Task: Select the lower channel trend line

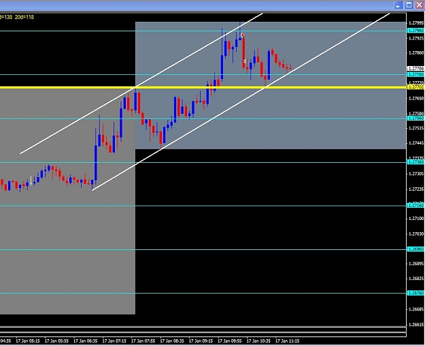Action: pyautogui.click(x=241, y=101)
